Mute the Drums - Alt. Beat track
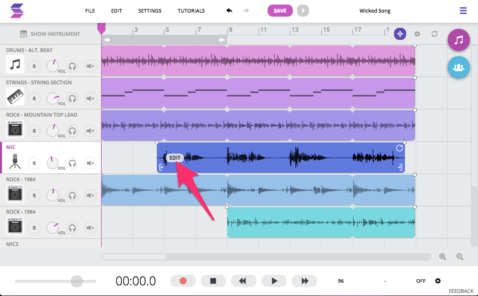The image size is (478, 296). pos(90,66)
